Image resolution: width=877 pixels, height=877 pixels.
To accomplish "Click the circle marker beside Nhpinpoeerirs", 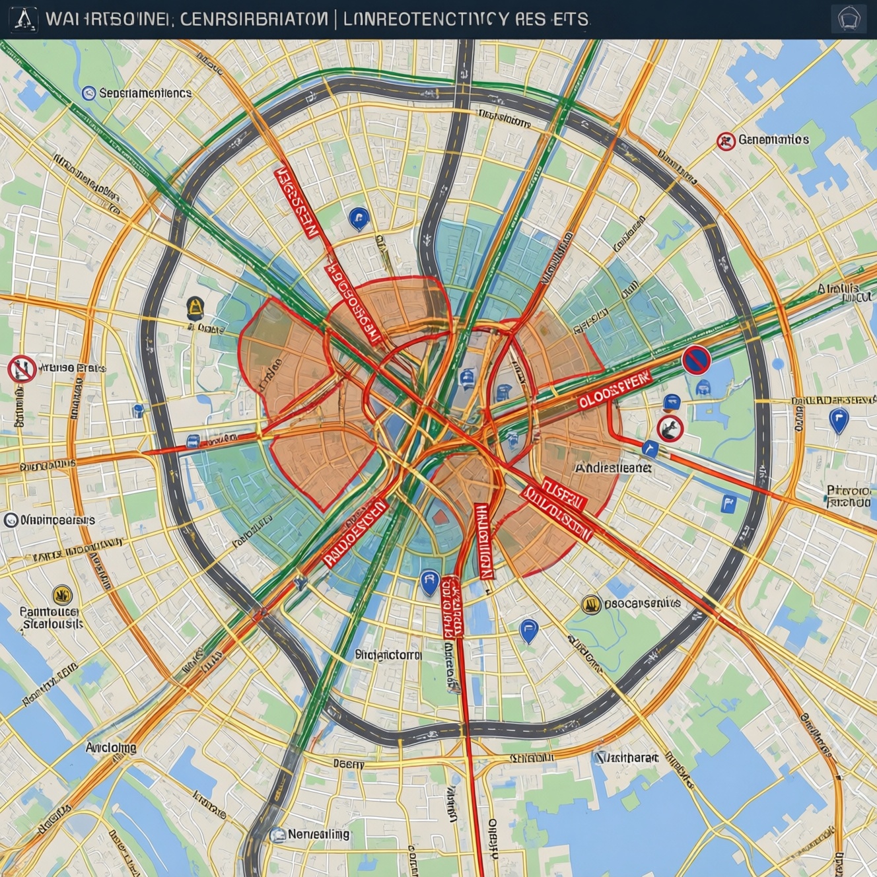I will [11, 520].
